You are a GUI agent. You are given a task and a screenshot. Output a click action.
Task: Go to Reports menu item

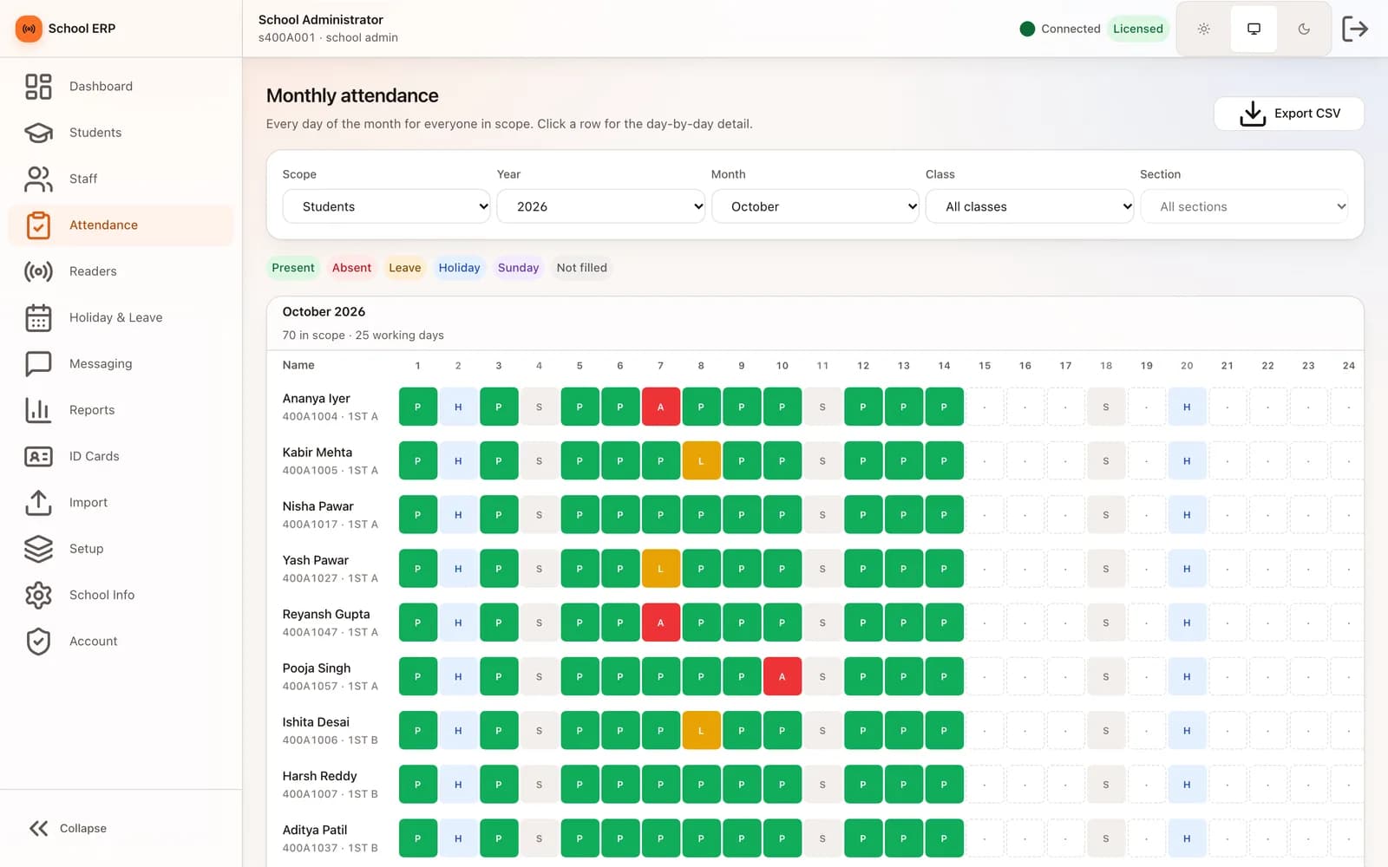pos(121,410)
